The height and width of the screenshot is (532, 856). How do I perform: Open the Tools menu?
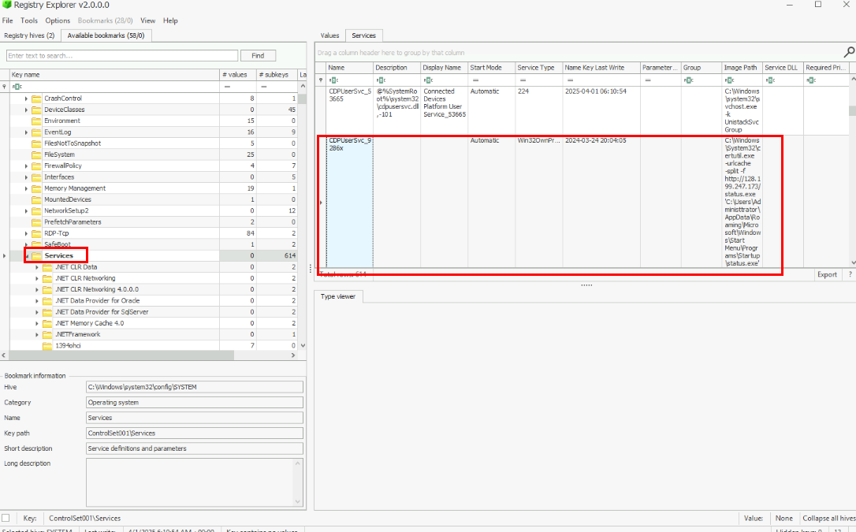(29, 20)
